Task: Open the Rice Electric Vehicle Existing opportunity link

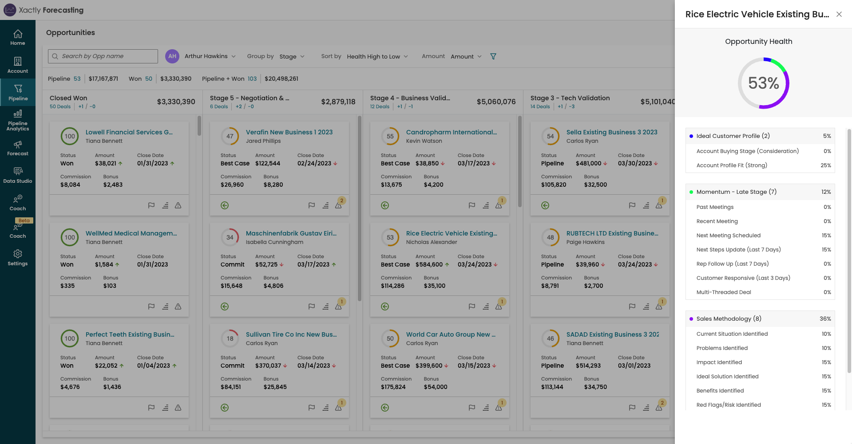Action: point(452,233)
